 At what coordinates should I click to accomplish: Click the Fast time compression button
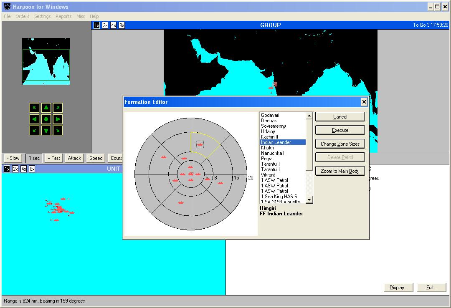click(x=54, y=158)
